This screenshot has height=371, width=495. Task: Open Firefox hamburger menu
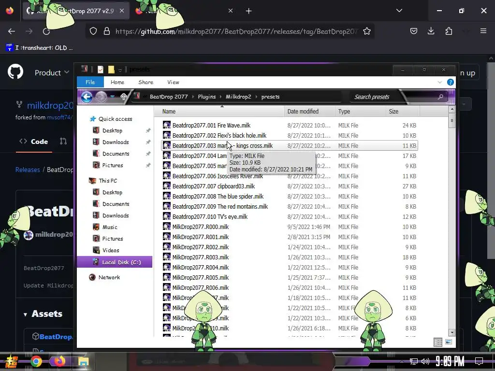point(483,31)
